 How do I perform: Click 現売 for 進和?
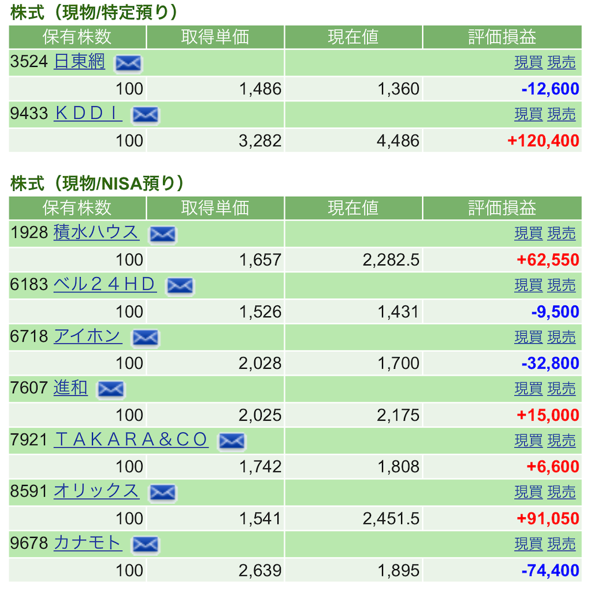pyautogui.click(x=561, y=389)
